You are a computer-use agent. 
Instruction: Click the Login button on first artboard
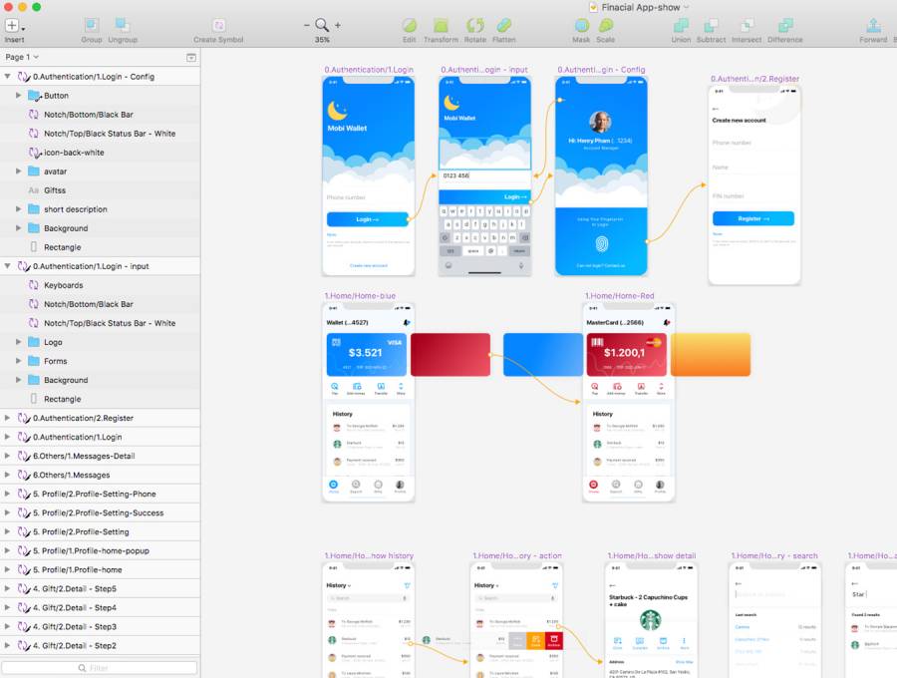(x=368, y=219)
